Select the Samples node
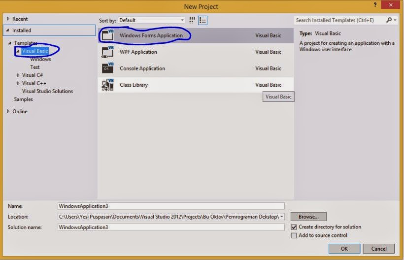 point(24,99)
